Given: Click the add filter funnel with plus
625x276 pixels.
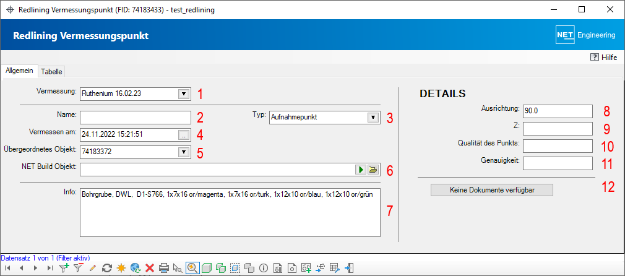Looking at the screenshot, I should pyautogui.click(x=64, y=268).
